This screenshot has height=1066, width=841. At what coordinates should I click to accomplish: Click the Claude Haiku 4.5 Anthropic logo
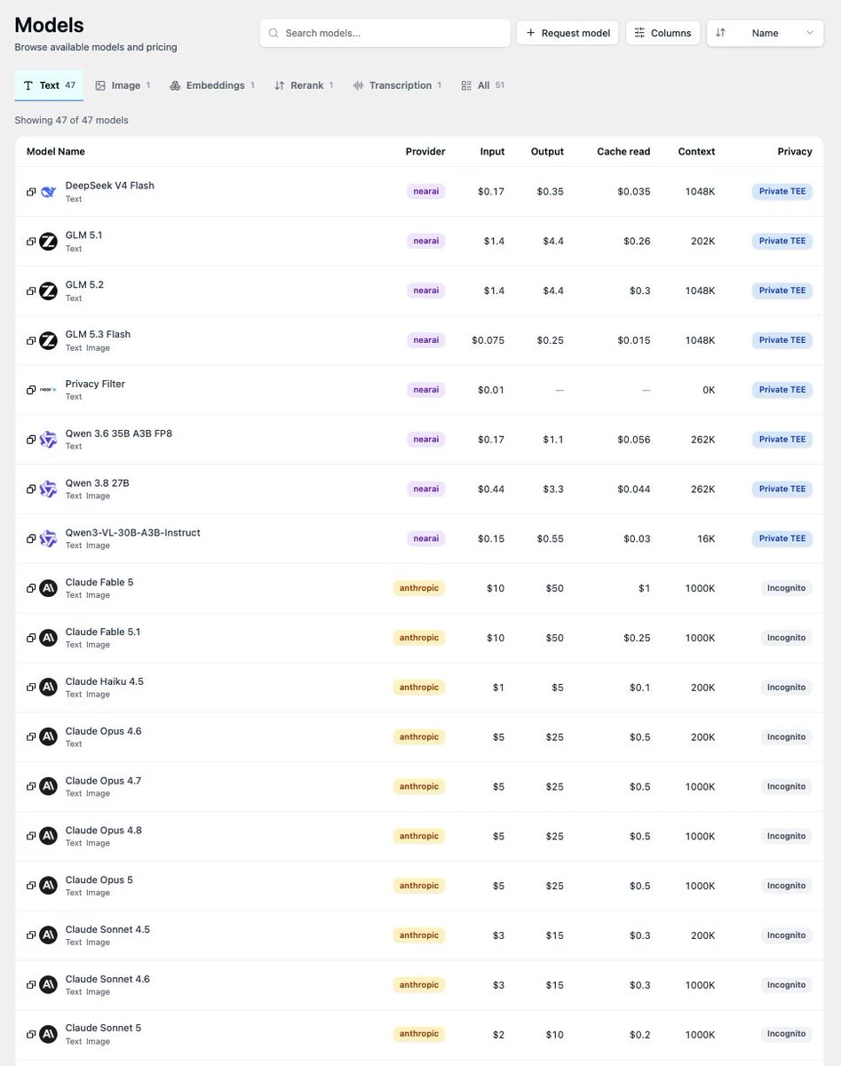(48, 688)
